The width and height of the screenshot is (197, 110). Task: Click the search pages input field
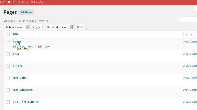pos(188,20)
